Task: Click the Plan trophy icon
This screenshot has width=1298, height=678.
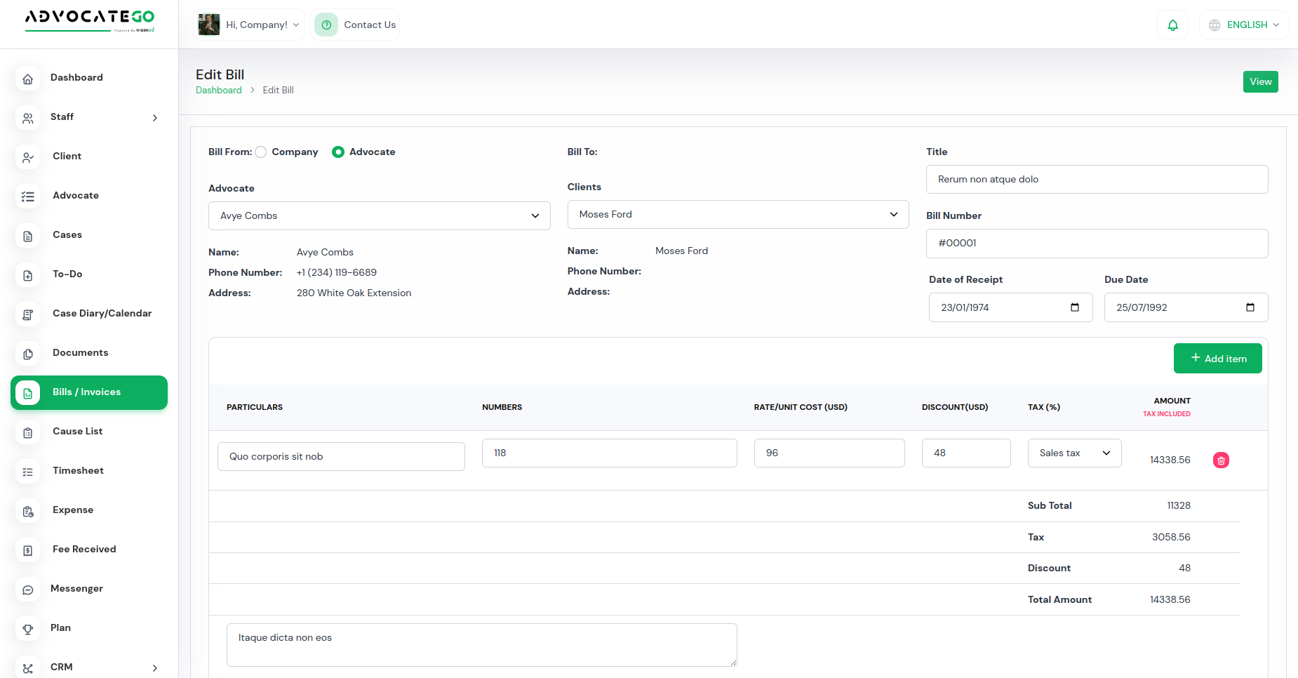Action: [x=28, y=629]
